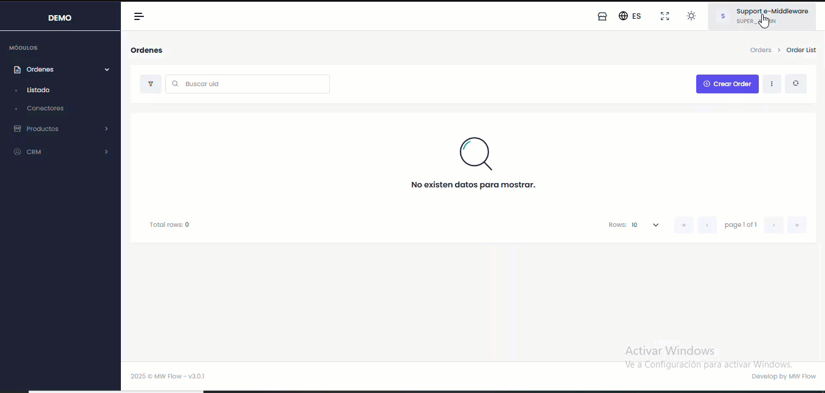Click the filter funnel icon button
Image resolution: width=825 pixels, height=393 pixels.
[151, 84]
